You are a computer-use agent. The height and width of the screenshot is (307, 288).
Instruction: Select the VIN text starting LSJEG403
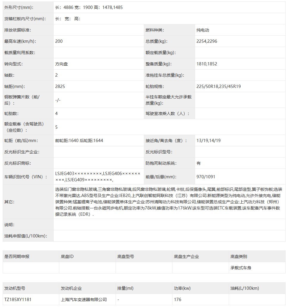click(x=98, y=177)
